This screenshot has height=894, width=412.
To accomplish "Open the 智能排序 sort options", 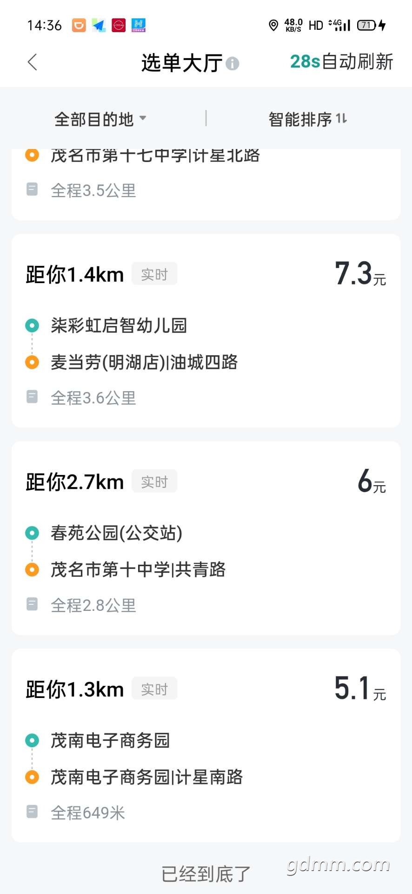I will 308,119.
